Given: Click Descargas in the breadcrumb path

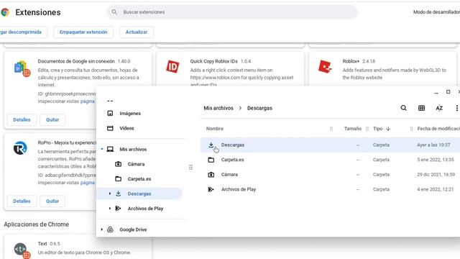Looking at the screenshot, I should [x=259, y=108].
